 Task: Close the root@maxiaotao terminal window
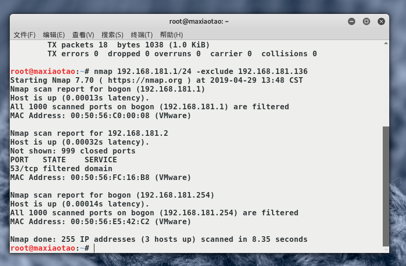381,21
